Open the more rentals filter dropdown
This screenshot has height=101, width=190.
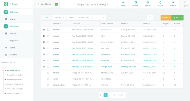(99, 18)
